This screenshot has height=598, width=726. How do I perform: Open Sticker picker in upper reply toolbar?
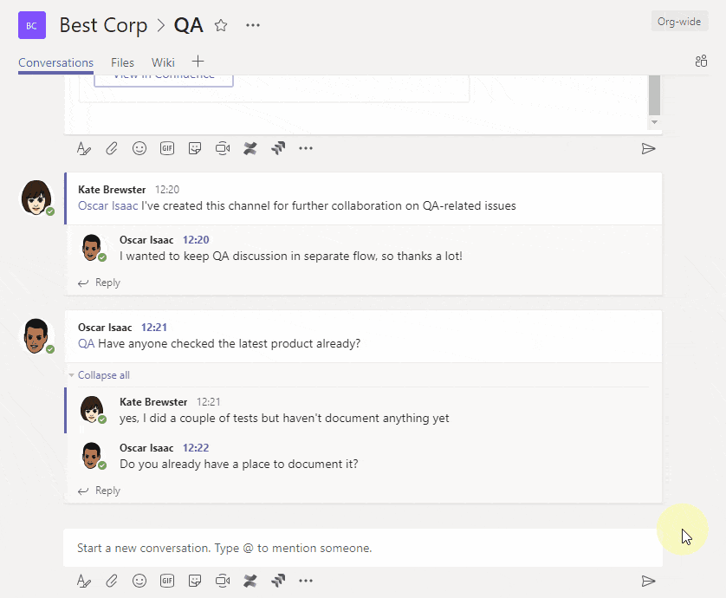coord(195,148)
